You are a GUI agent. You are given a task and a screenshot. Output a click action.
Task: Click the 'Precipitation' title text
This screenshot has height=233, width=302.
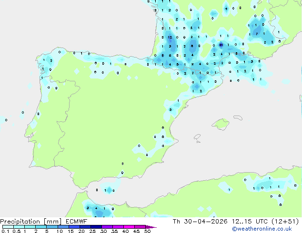pos(20,222)
